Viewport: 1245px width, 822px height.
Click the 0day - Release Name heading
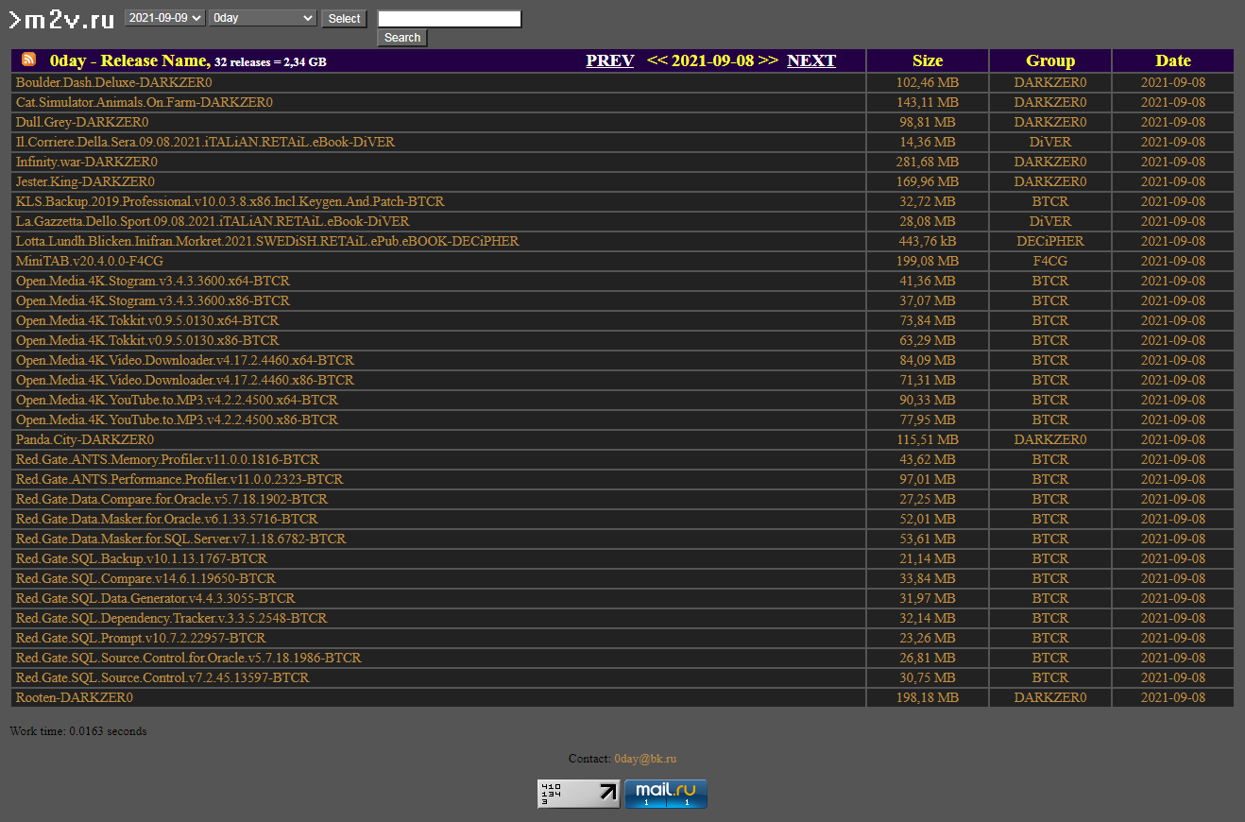tap(129, 60)
